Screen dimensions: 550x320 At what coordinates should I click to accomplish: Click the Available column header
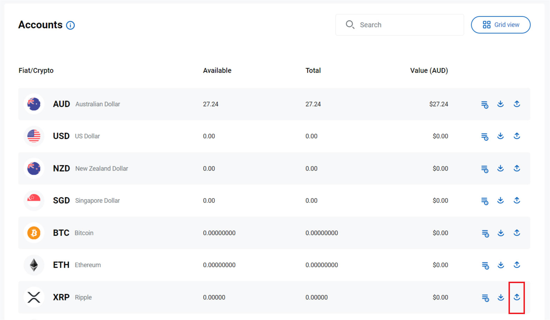[x=217, y=70]
